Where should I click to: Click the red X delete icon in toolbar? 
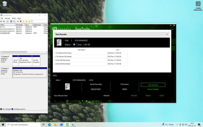point(21,21)
